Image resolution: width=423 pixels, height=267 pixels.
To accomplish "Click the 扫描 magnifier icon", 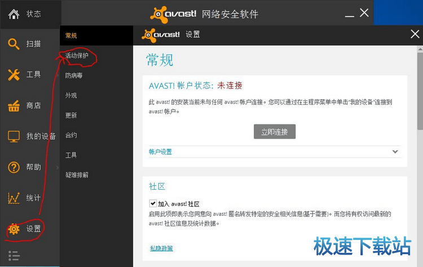I will point(14,44).
